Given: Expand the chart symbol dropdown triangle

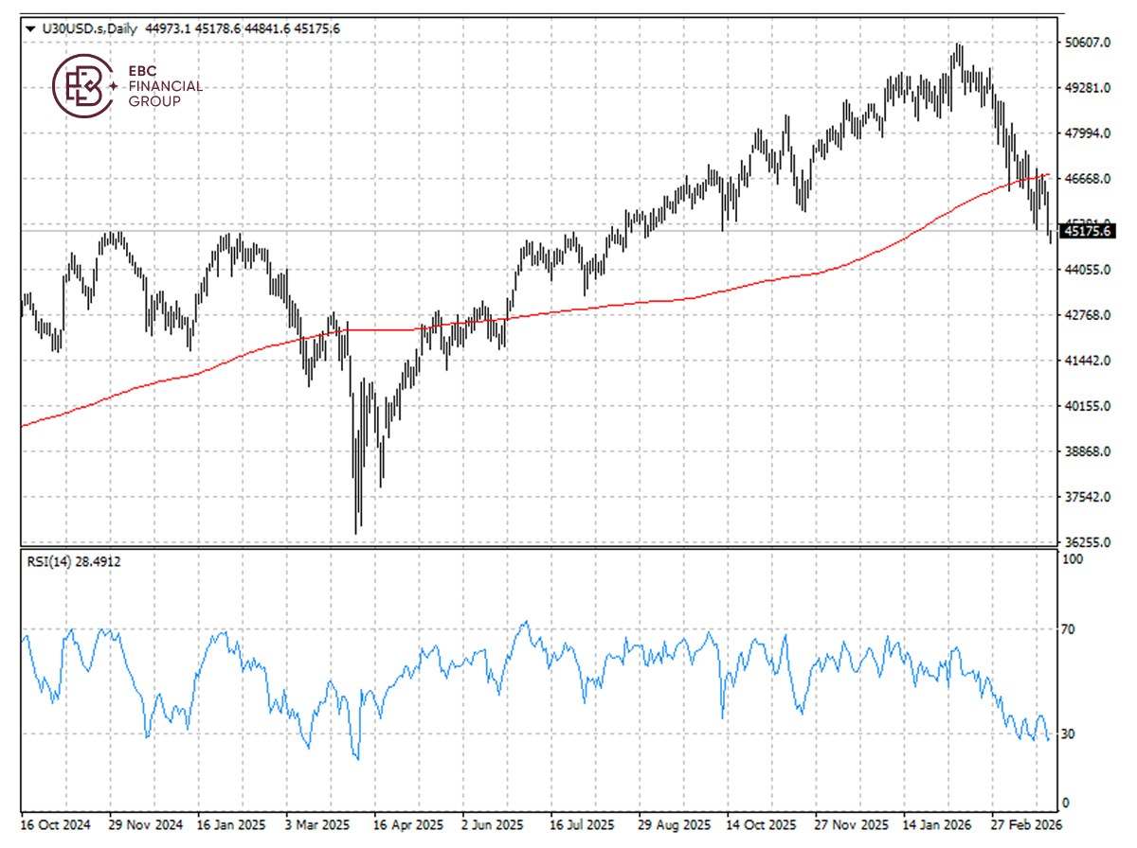Looking at the screenshot, I should (30, 29).
